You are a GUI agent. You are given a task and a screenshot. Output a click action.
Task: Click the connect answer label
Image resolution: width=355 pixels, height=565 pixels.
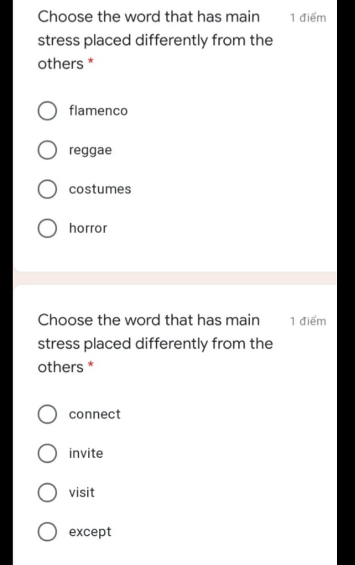click(x=95, y=414)
